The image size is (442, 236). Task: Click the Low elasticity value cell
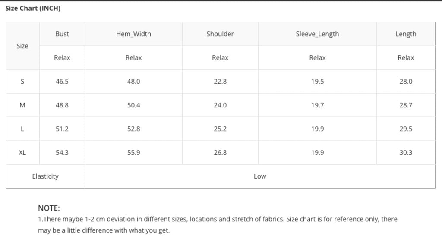260,176
